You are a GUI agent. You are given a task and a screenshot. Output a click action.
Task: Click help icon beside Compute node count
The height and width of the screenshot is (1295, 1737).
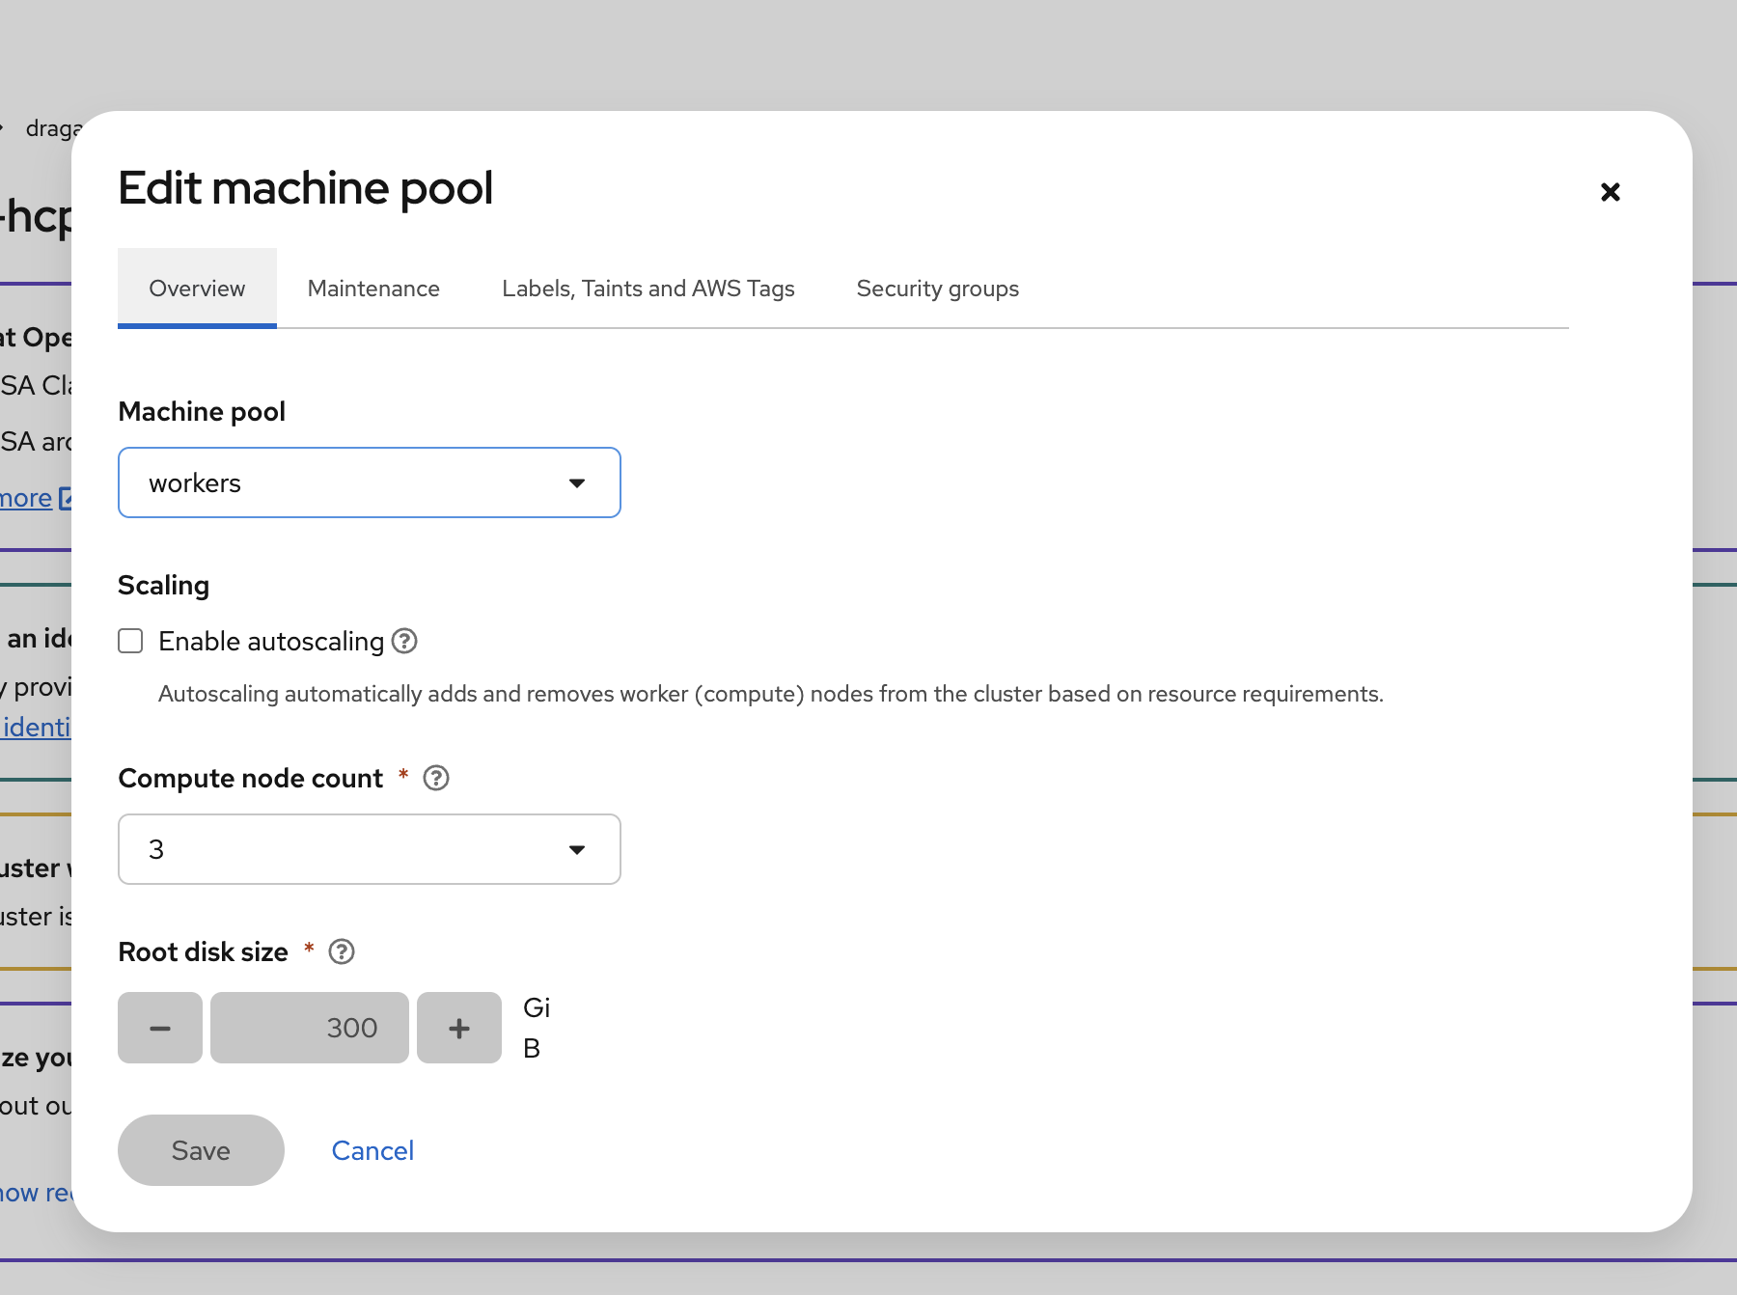coord(436,778)
